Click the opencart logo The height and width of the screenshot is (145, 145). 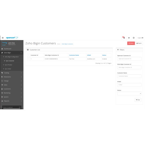(12, 38)
